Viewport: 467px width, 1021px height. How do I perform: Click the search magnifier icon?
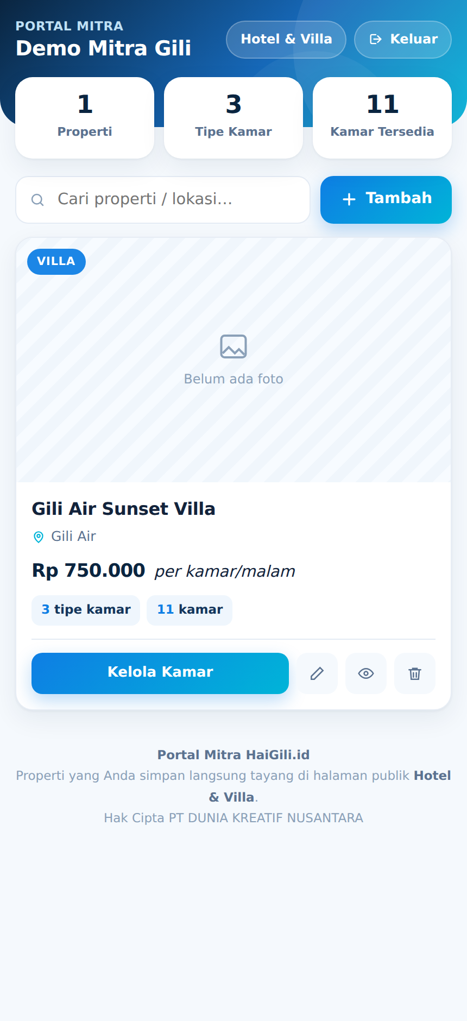[x=37, y=200]
